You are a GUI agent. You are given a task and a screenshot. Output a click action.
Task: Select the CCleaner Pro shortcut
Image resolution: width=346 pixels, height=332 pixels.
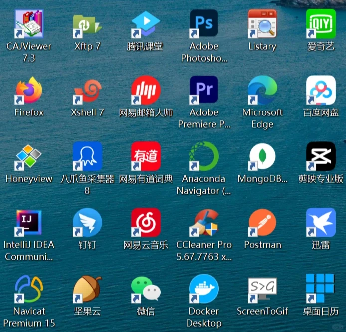(x=204, y=222)
